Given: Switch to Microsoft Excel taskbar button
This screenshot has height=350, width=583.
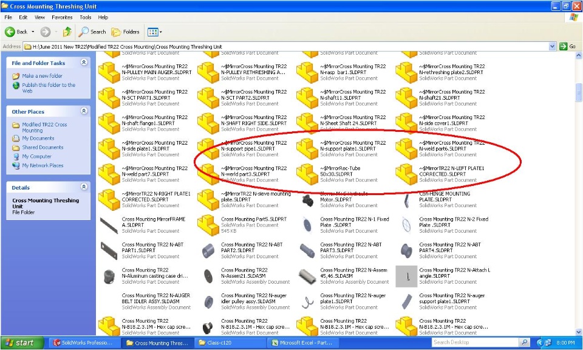Looking at the screenshot, I should pos(302,343).
